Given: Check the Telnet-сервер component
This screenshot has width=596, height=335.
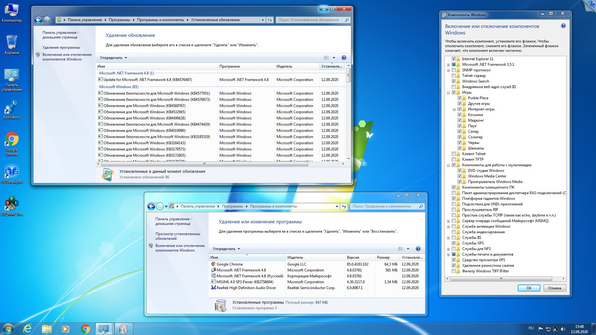Looking at the screenshot, I should pyautogui.click(x=454, y=76).
